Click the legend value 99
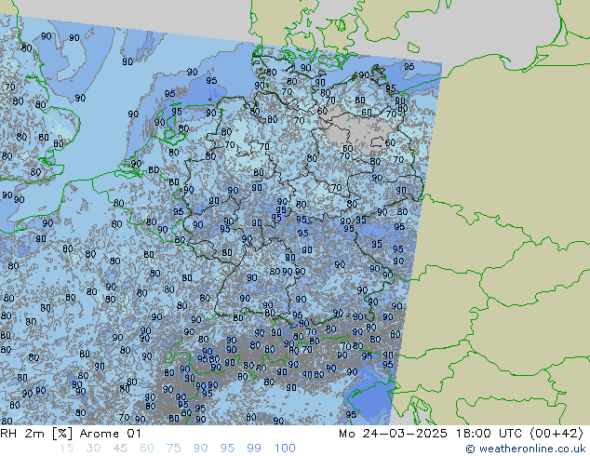 254,449
